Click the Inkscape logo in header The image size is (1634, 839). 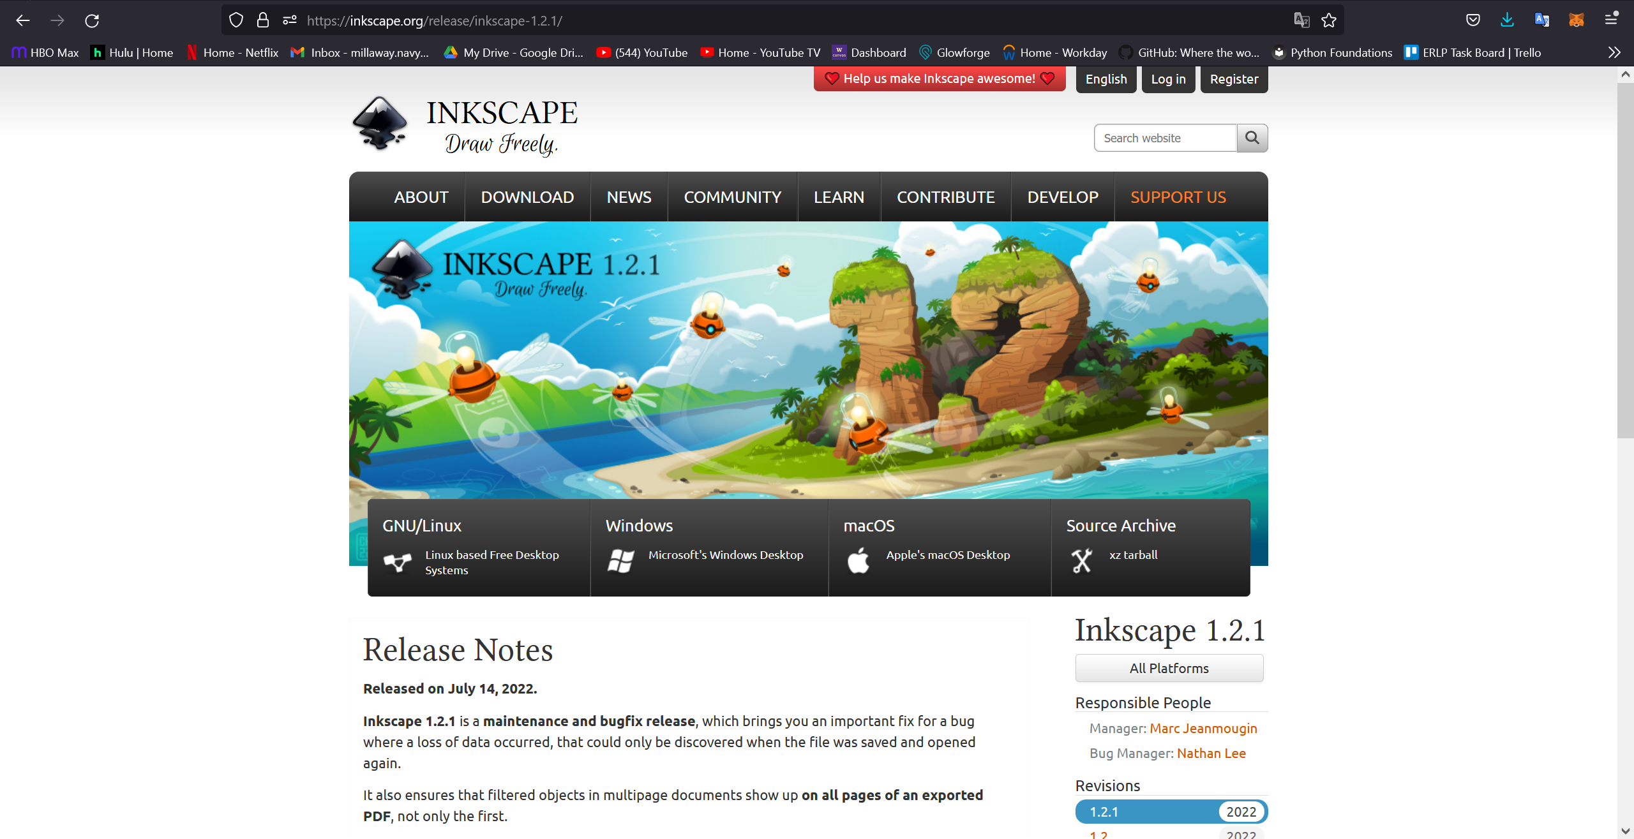click(x=380, y=124)
